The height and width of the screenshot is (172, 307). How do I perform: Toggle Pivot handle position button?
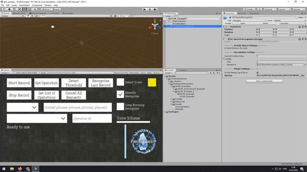(46, 10)
